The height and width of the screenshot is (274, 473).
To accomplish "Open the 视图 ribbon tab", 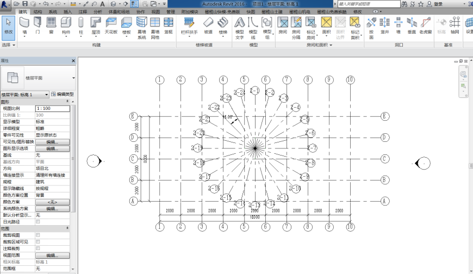I will (155, 12).
